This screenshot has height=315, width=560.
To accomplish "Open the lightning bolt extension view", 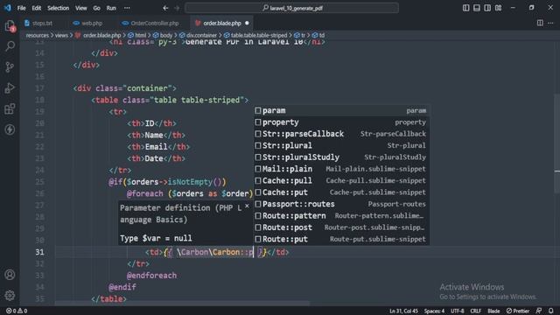I will coord(10,129).
